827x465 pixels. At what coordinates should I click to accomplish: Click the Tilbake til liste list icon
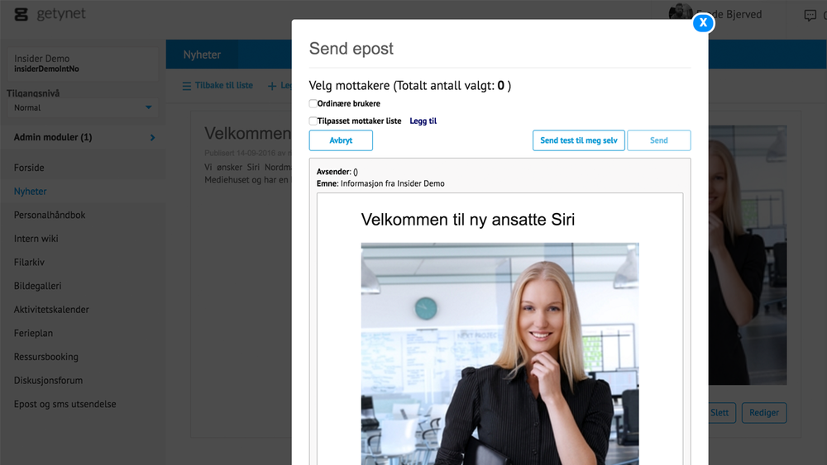pos(187,86)
